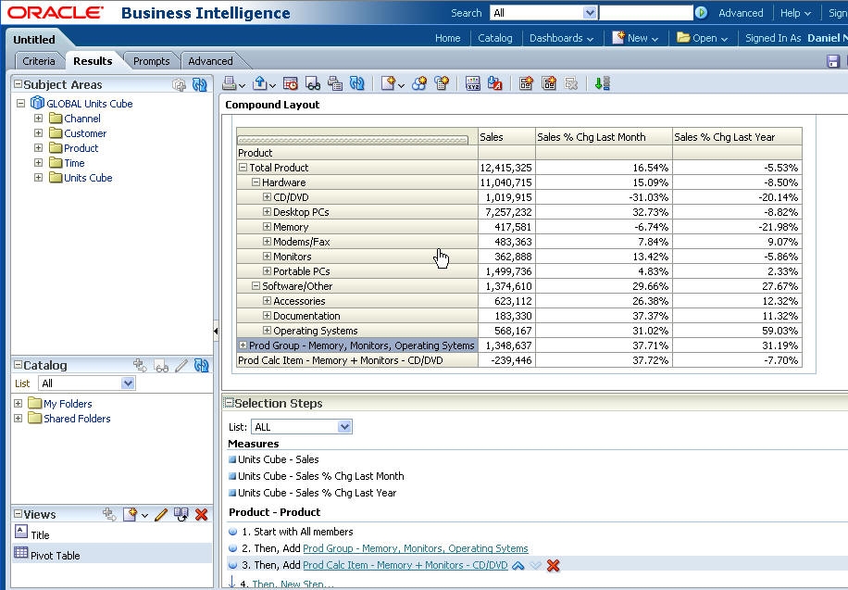The image size is (848, 590).
Task: Open the Prod Group selection step link
Action: (x=416, y=548)
